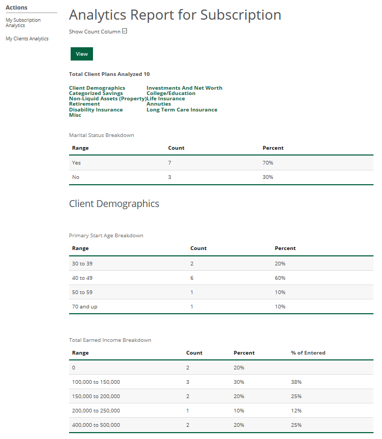
Task: Click the green View button
Action: [x=82, y=54]
